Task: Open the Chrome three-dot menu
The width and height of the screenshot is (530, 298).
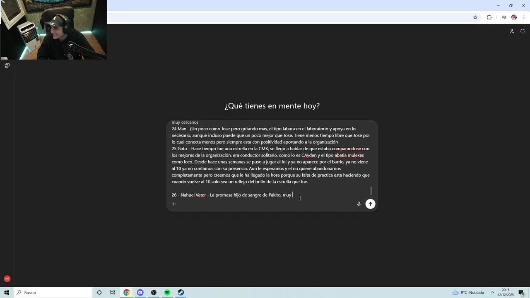Action: 524,17
